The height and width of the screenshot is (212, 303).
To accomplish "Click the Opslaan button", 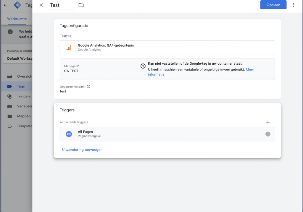I will pos(273,5).
